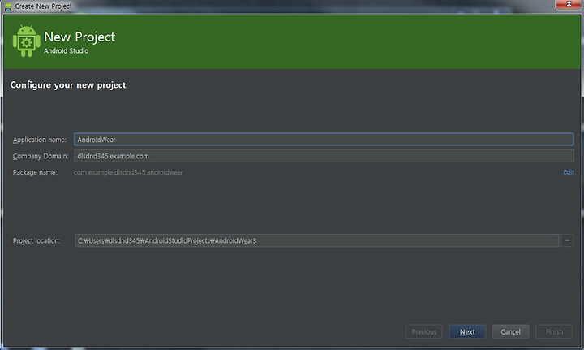The height and width of the screenshot is (350, 584).
Task: Click the title bar Android Studio icon
Action: point(8,6)
